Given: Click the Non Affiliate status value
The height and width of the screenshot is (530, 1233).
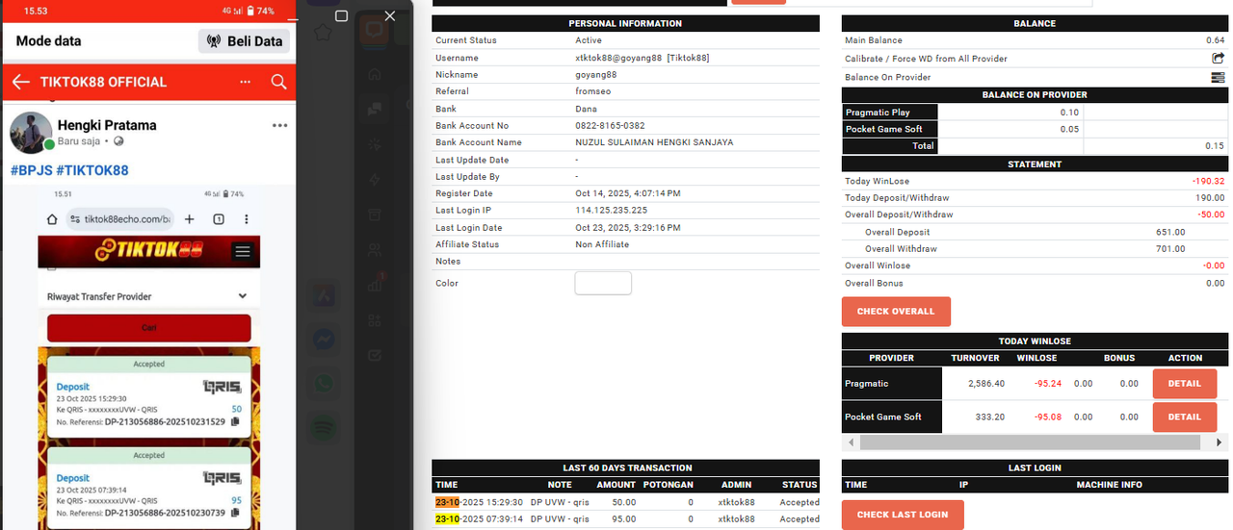Looking at the screenshot, I should (602, 244).
